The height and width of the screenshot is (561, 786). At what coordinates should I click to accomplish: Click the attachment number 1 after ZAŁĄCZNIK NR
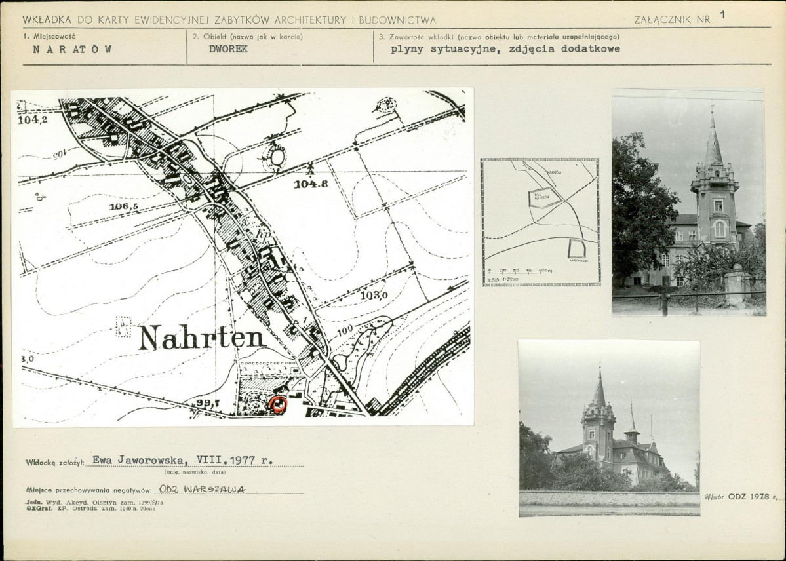coord(722,15)
